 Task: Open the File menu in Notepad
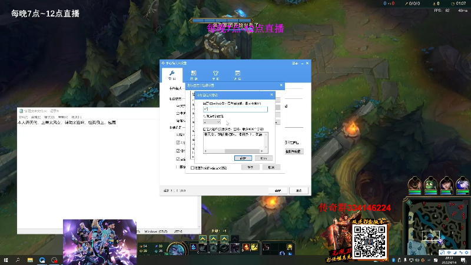tap(23, 117)
